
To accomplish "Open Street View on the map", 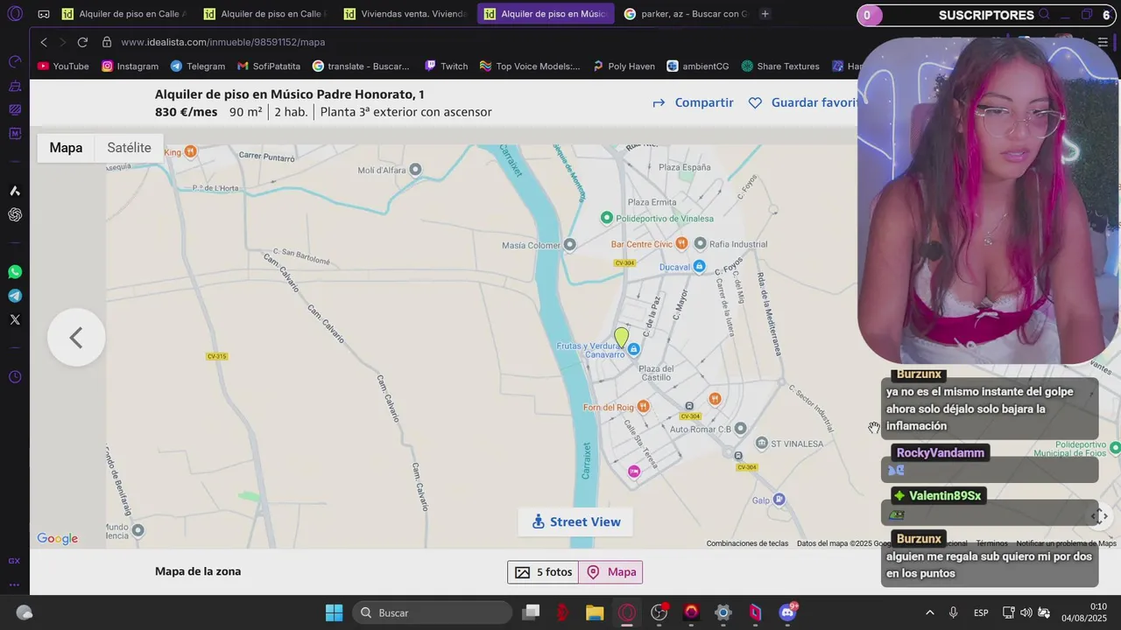I will (576, 521).
